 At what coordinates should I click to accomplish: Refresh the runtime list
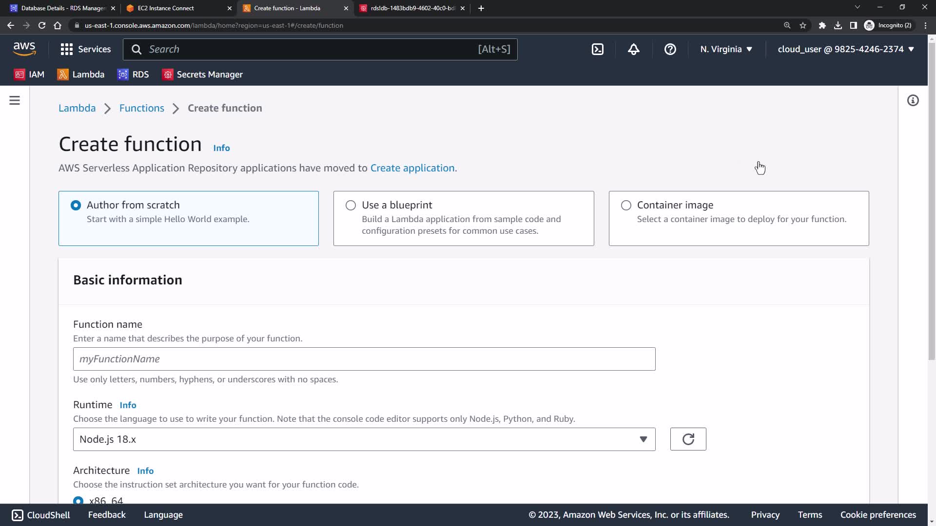click(688, 439)
